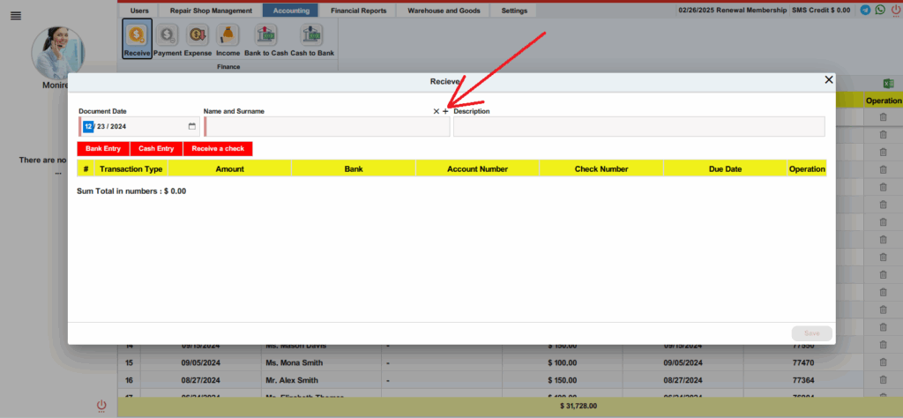Open the Warehouse and Goods tab
This screenshot has height=418, width=903.
(x=444, y=11)
